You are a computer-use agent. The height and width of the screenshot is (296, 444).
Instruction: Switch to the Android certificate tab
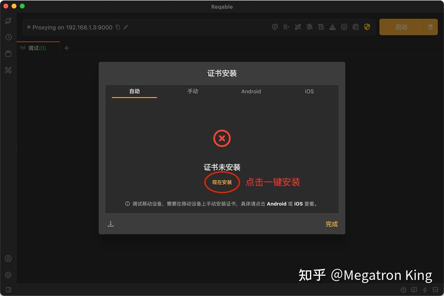(251, 91)
